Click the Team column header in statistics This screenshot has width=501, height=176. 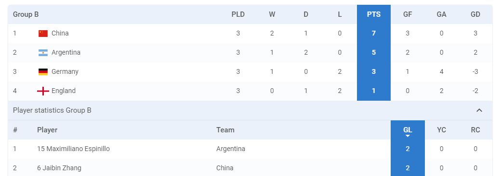click(225, 130)
